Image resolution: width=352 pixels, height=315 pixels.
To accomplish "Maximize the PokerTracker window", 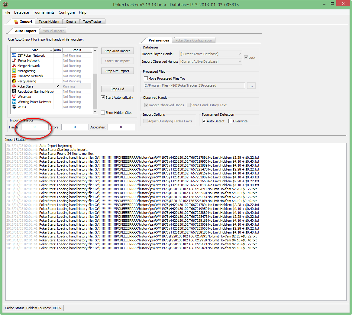I will [x=332, y=3].
